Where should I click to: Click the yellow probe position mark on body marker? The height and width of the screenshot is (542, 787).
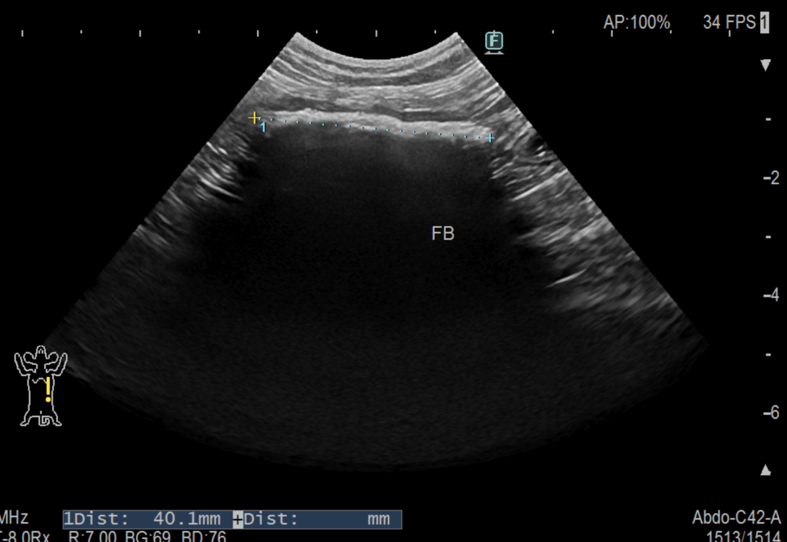pos(48,390)
